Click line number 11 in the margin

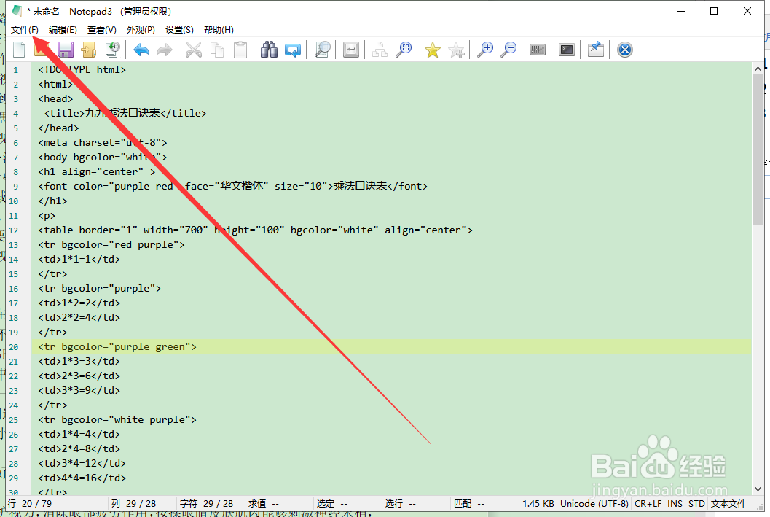click(14, 217)
